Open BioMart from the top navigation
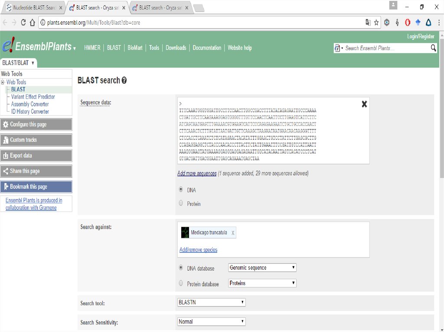The height and width of the screenshot is (332, 444). pos(135,48)
